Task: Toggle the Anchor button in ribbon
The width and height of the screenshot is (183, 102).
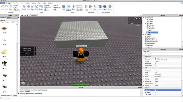Action: [x=79, y=10]
